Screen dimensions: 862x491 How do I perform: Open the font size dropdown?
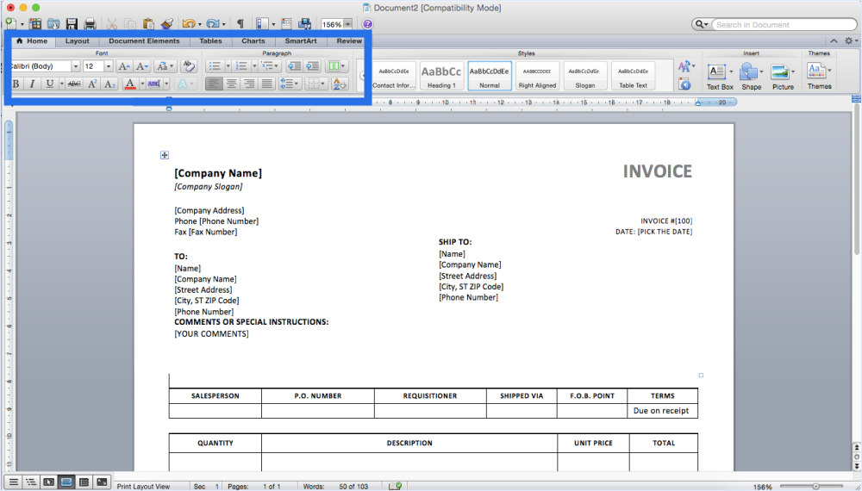tap(109, 66)
